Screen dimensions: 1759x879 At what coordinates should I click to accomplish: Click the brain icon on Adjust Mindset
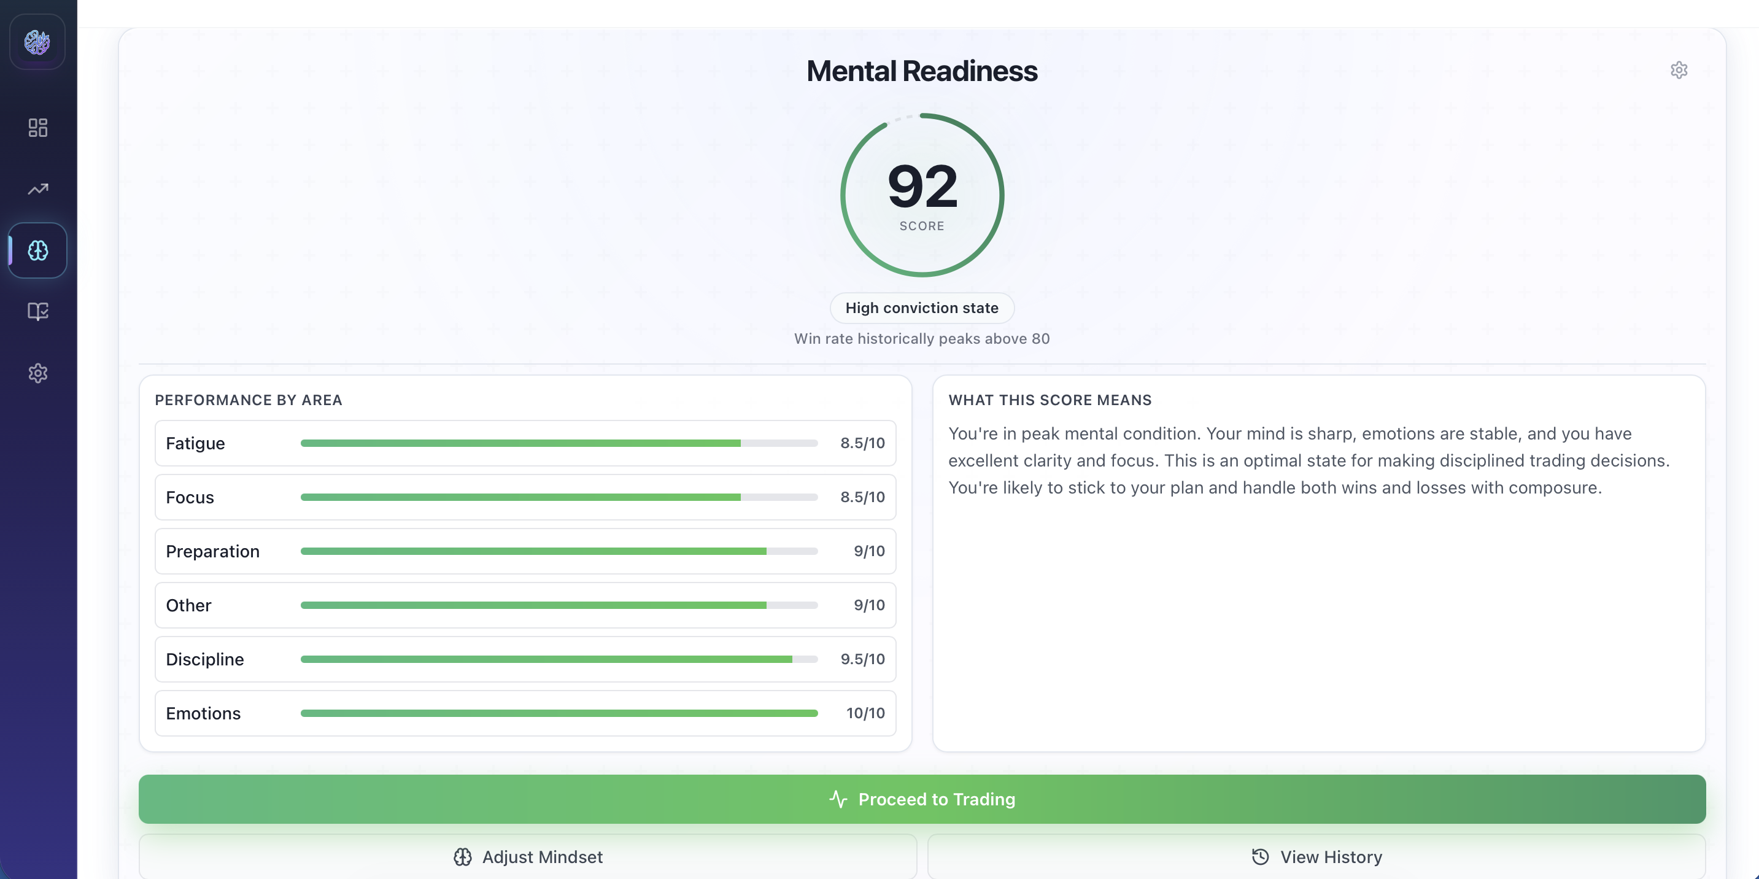(x=463, y=856)
